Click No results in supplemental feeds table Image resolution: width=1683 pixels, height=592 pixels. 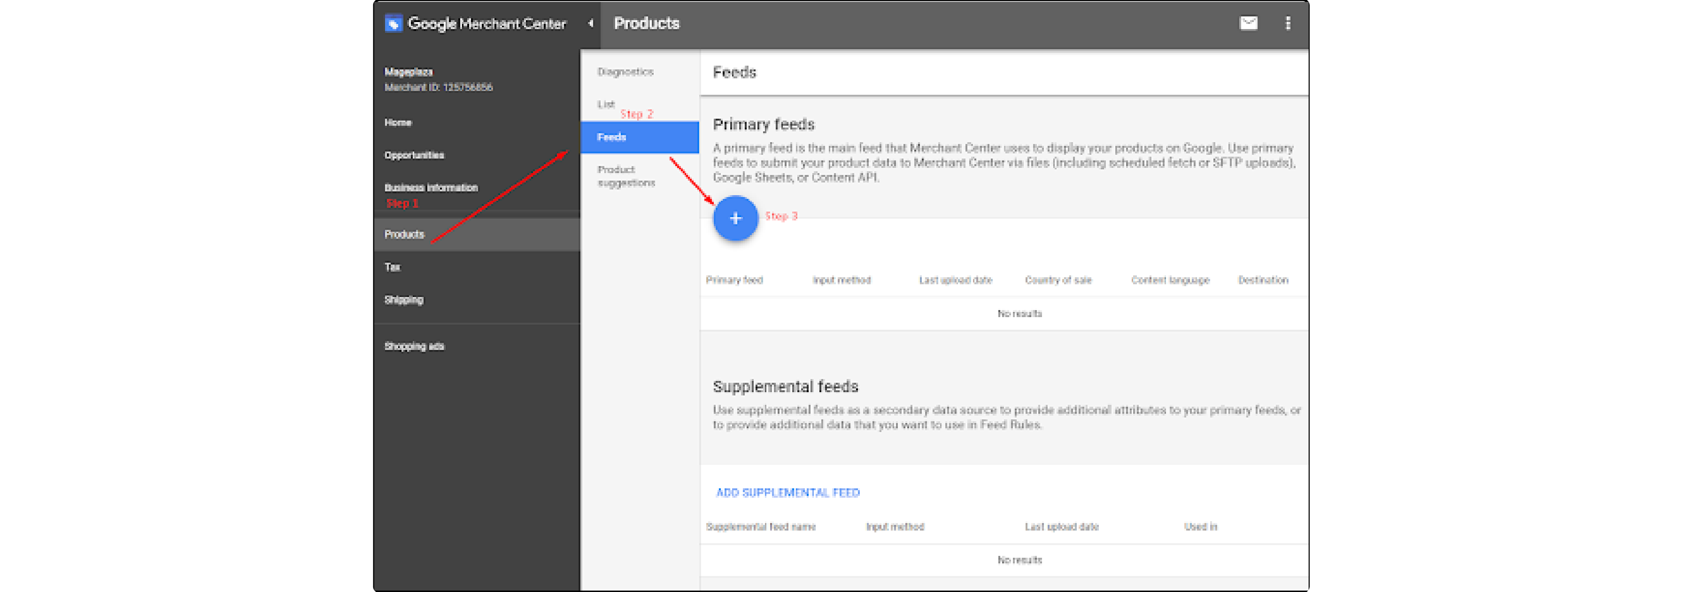(1019, 560)
